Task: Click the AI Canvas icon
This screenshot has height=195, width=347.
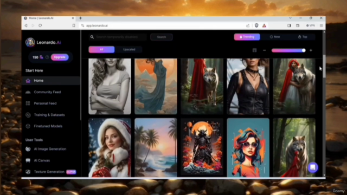Action: (28, 160)
